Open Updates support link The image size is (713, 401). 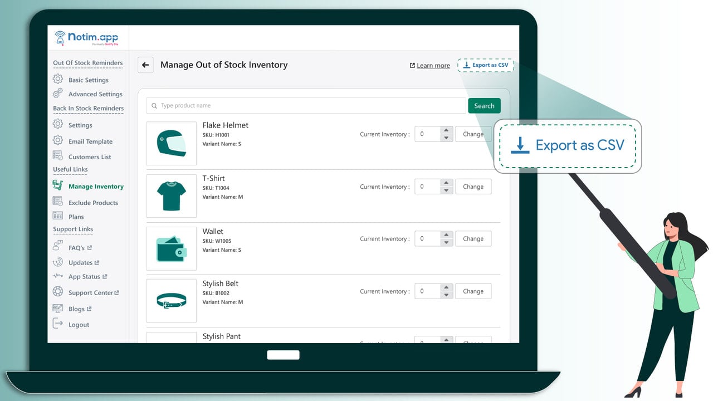[x=84, y=263]
